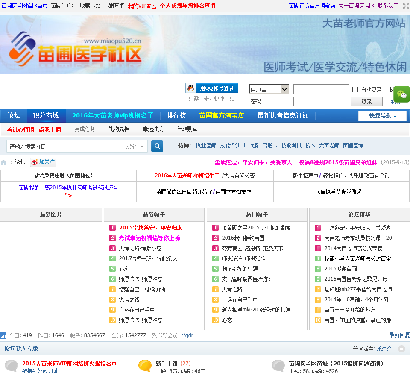Select 完成任务 in sub-navigation
The height and width of the screenshot is (373, 410).
[x=85, y=129]
